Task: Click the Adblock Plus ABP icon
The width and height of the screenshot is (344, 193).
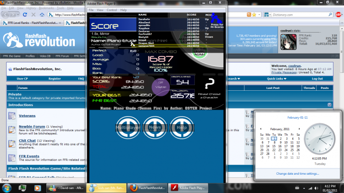Action: point(338,15)
